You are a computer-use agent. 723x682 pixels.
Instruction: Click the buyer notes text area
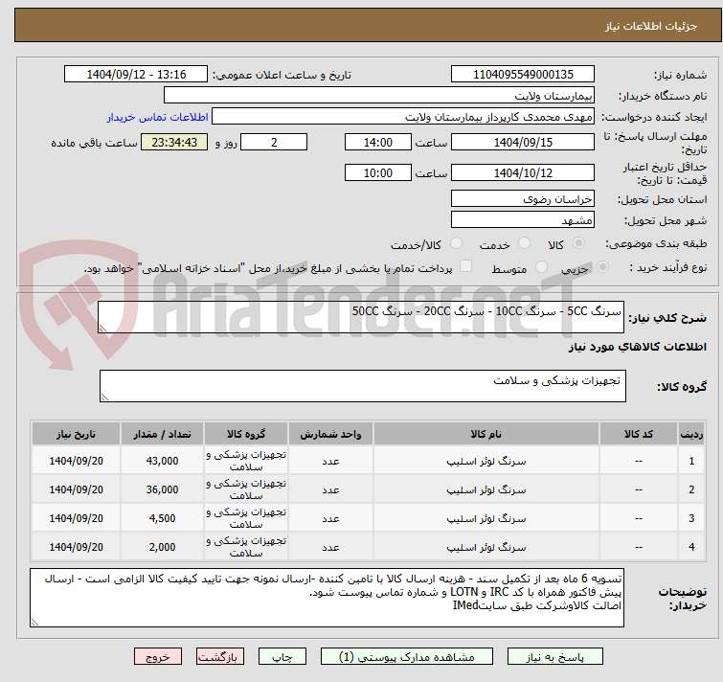point(327,598)
